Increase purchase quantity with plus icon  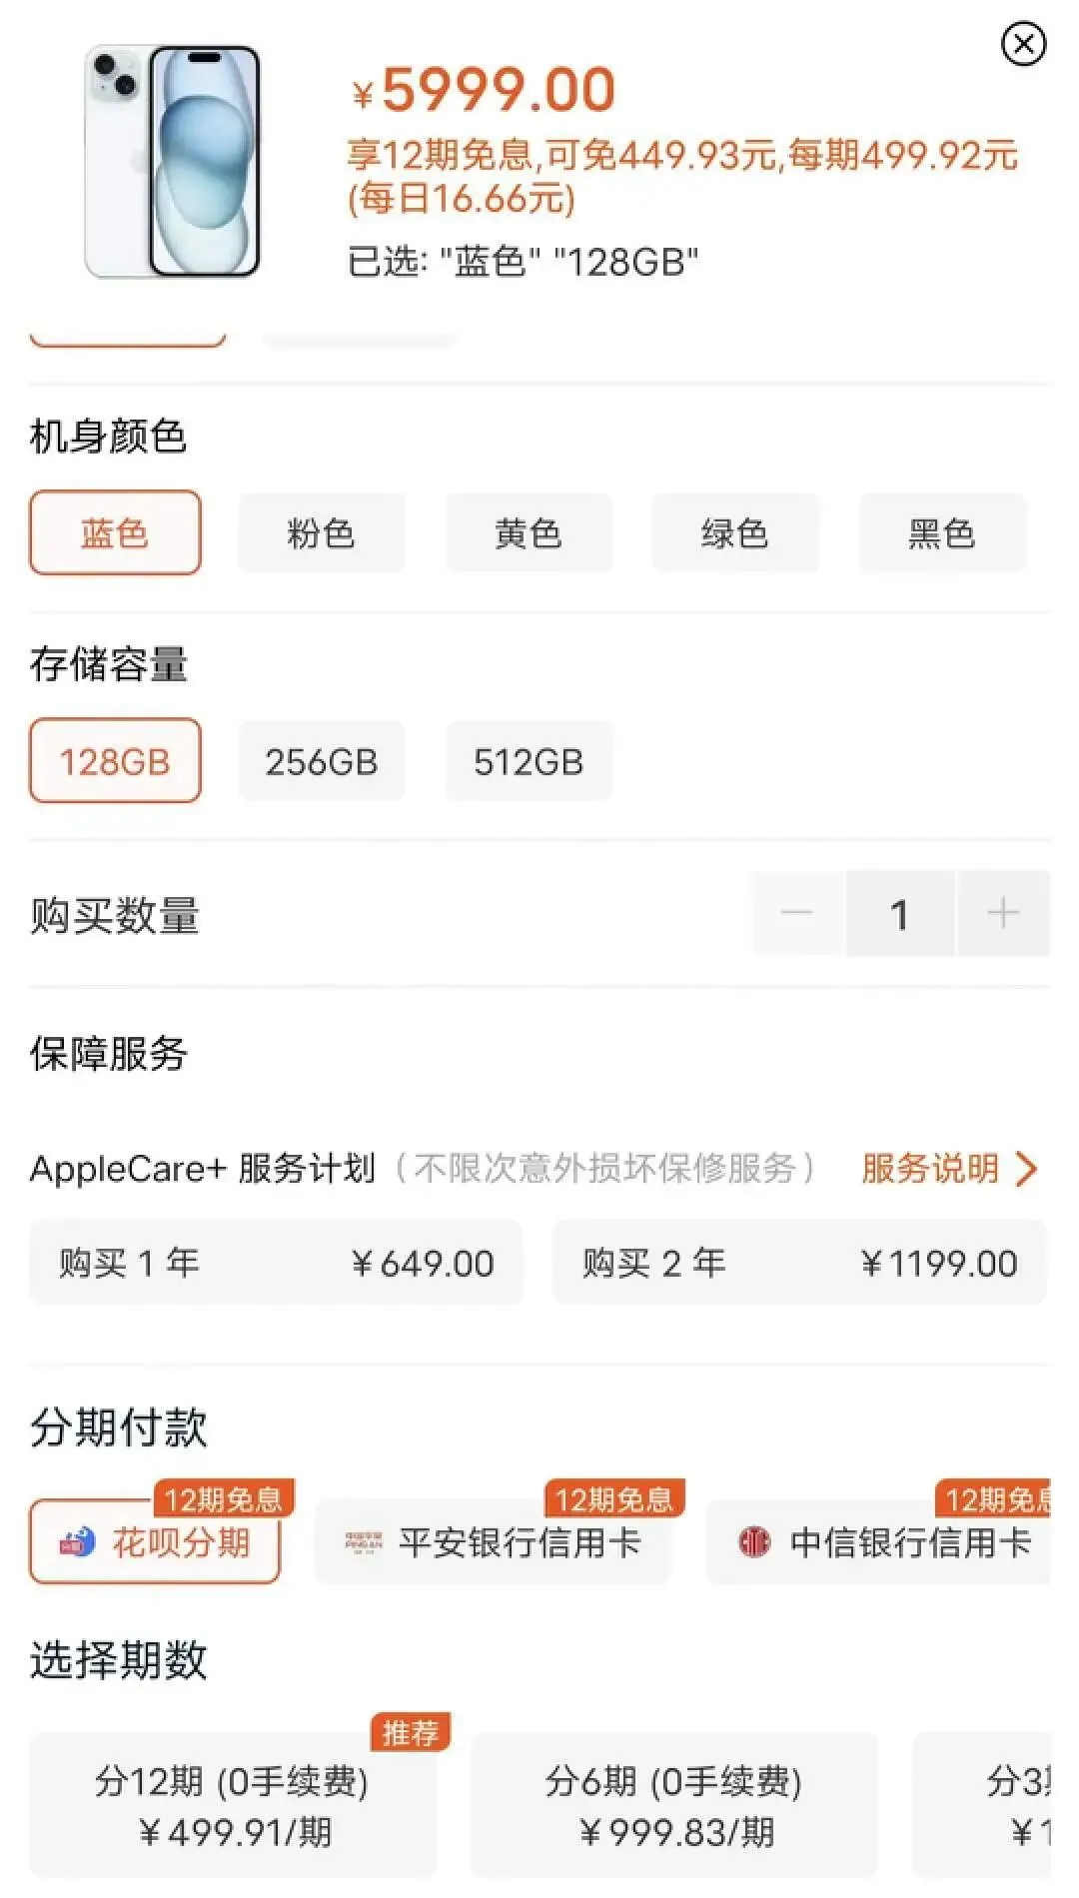point(1002,913)
